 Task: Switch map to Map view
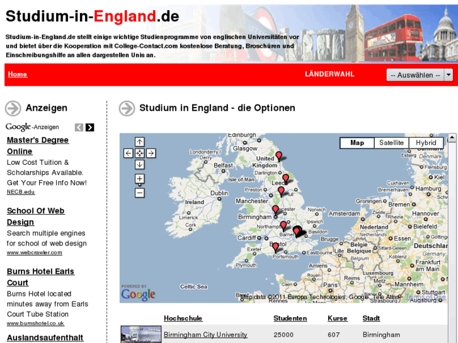[x=357, y=143]
